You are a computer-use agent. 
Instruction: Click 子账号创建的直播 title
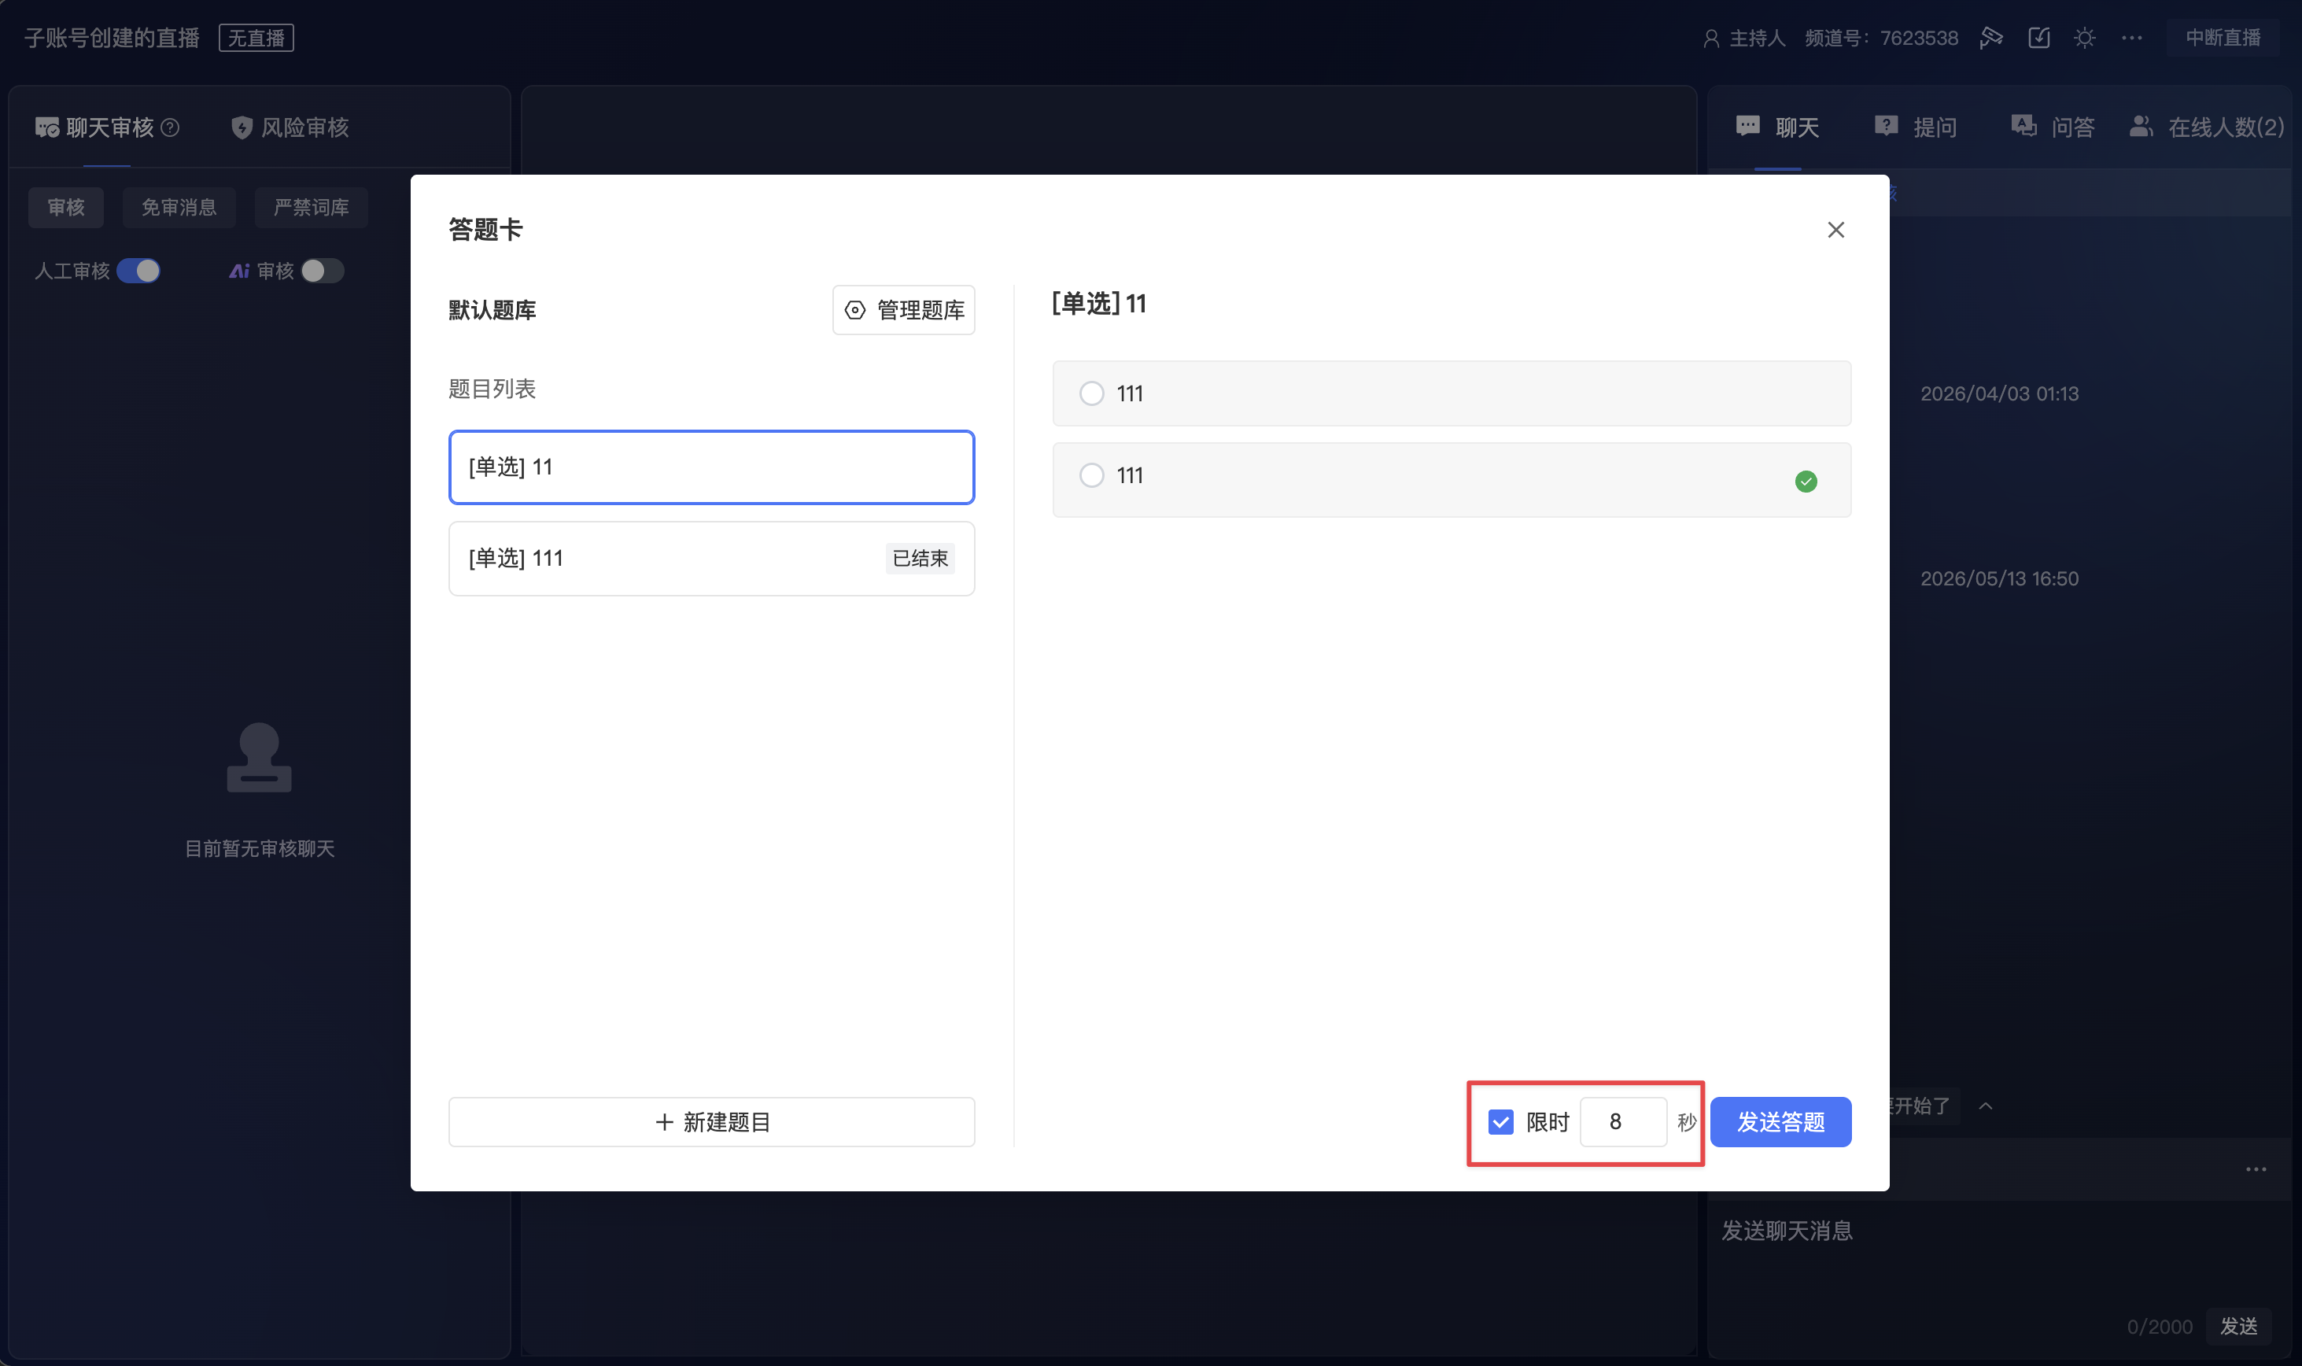pos(113,39)
